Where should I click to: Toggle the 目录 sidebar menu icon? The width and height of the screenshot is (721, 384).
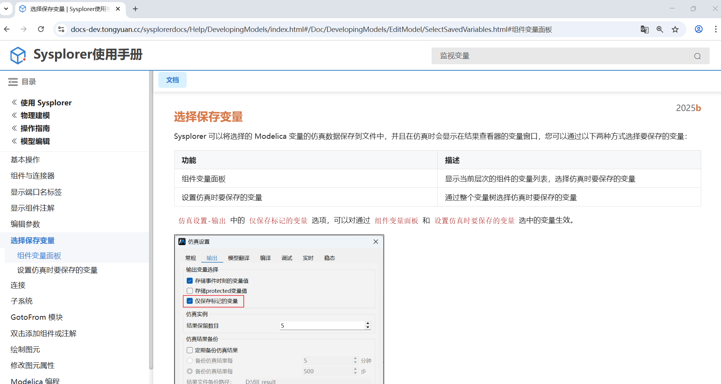(x=13, y=82)
